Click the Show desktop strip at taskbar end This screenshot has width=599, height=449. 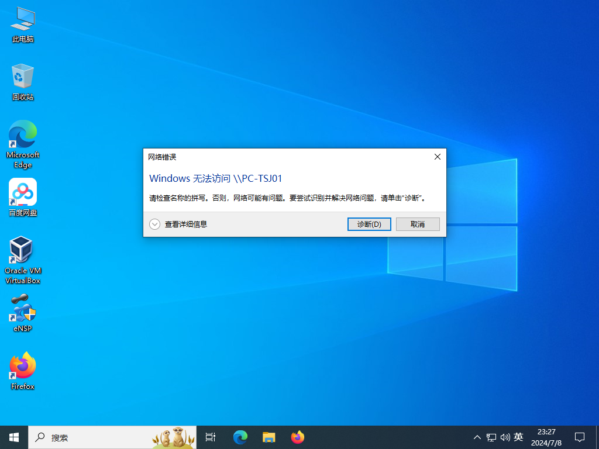pos(597,437)
